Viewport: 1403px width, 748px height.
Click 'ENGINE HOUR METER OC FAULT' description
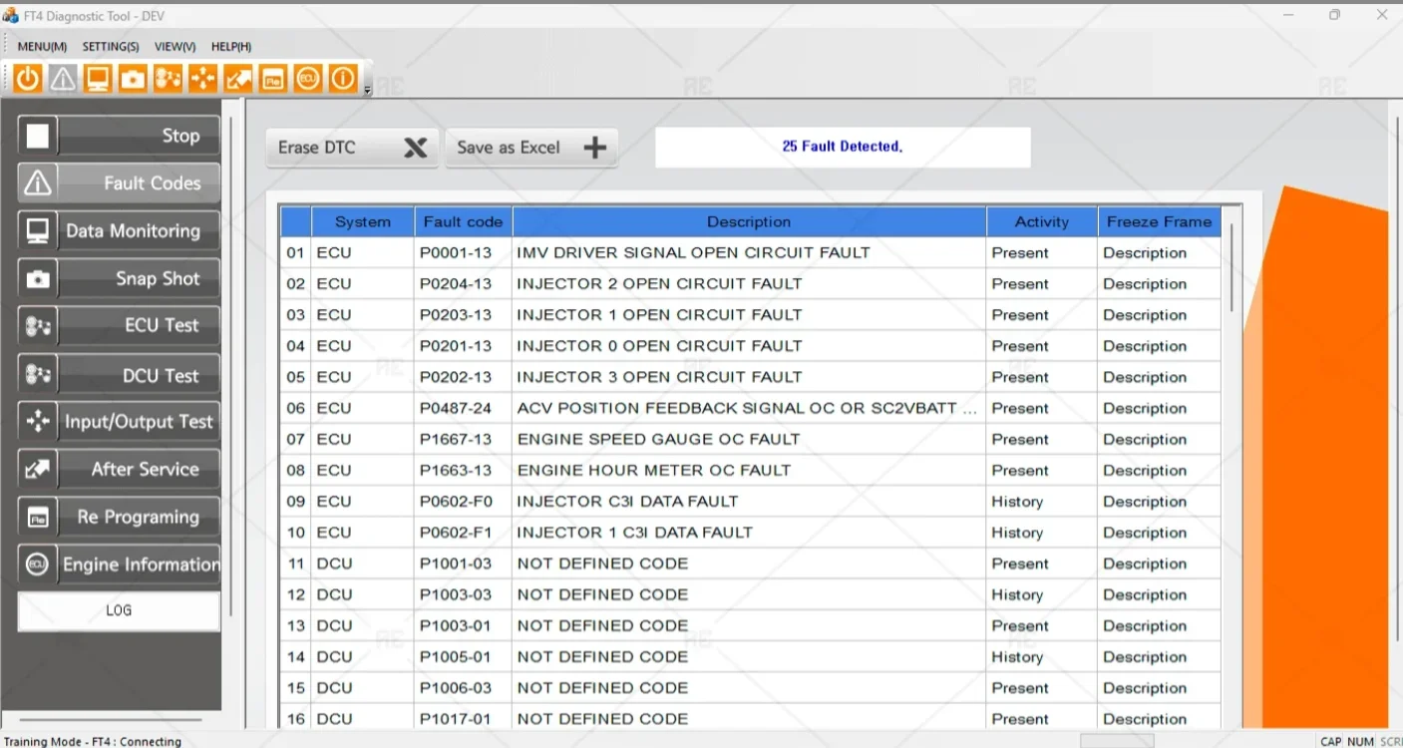(x=653, y=470)
